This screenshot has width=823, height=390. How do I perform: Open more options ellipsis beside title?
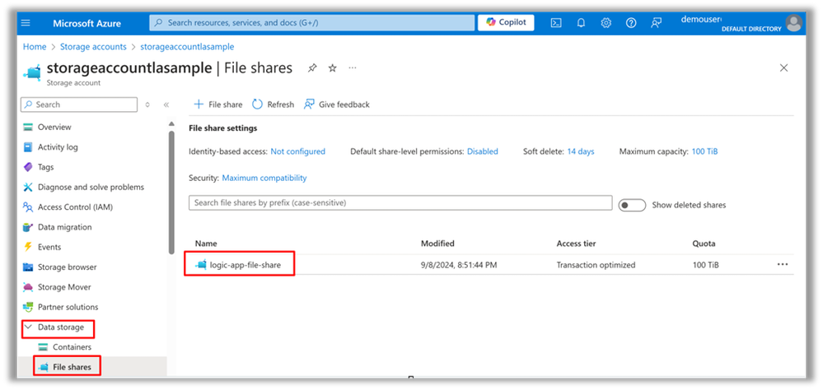pos(353,68)
